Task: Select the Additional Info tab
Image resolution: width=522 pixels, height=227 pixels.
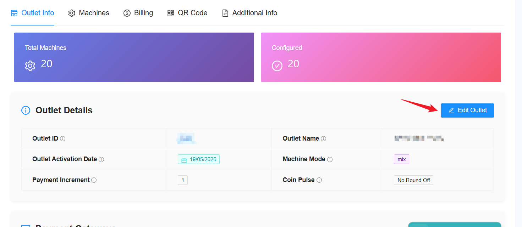Action: point(249,13)
